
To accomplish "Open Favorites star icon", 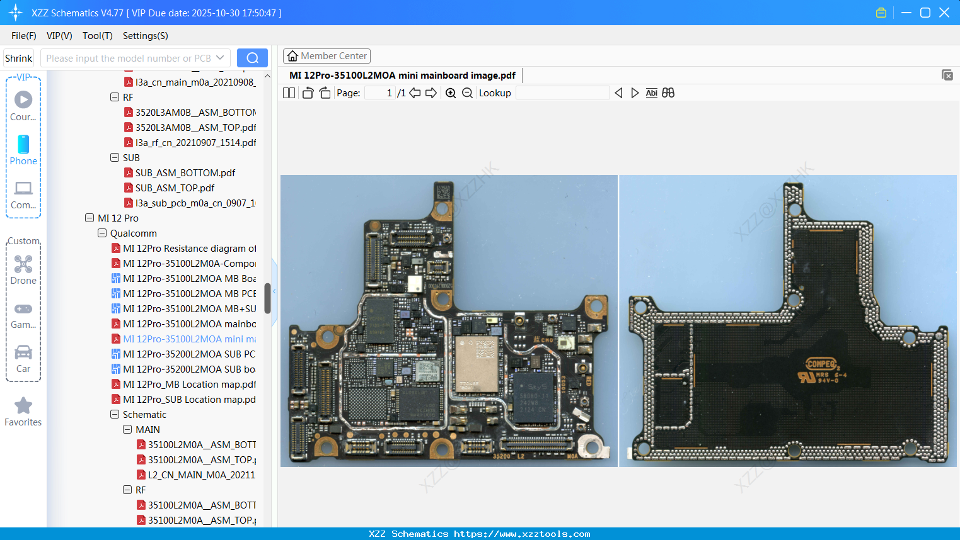I will pos(23,405).
